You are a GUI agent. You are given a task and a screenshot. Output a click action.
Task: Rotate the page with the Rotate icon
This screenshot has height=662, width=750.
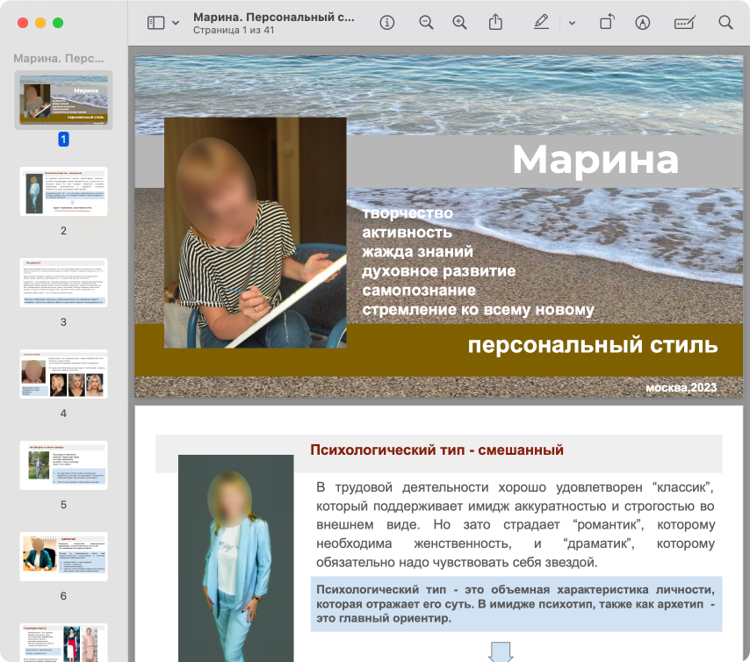(x=607, y=23)
